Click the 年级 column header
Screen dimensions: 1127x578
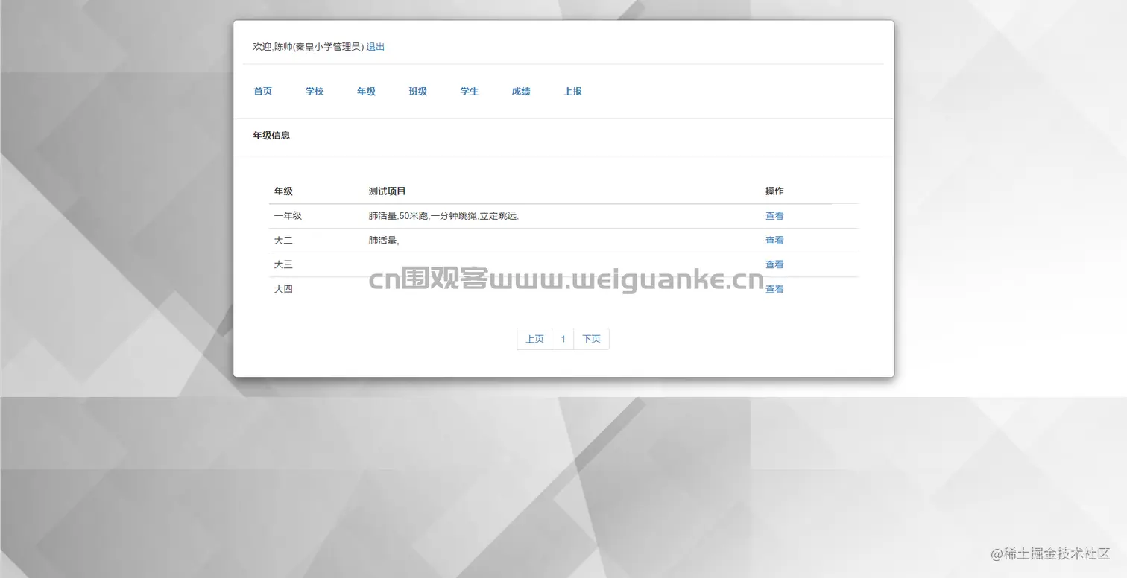pos(283,191)
